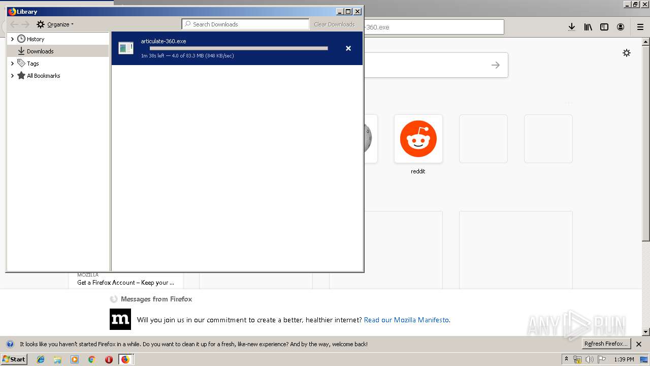Click the taskbar clock 1:39 PM
The width and height of the screenshot is (650, 366).
(x=624, y=359)
